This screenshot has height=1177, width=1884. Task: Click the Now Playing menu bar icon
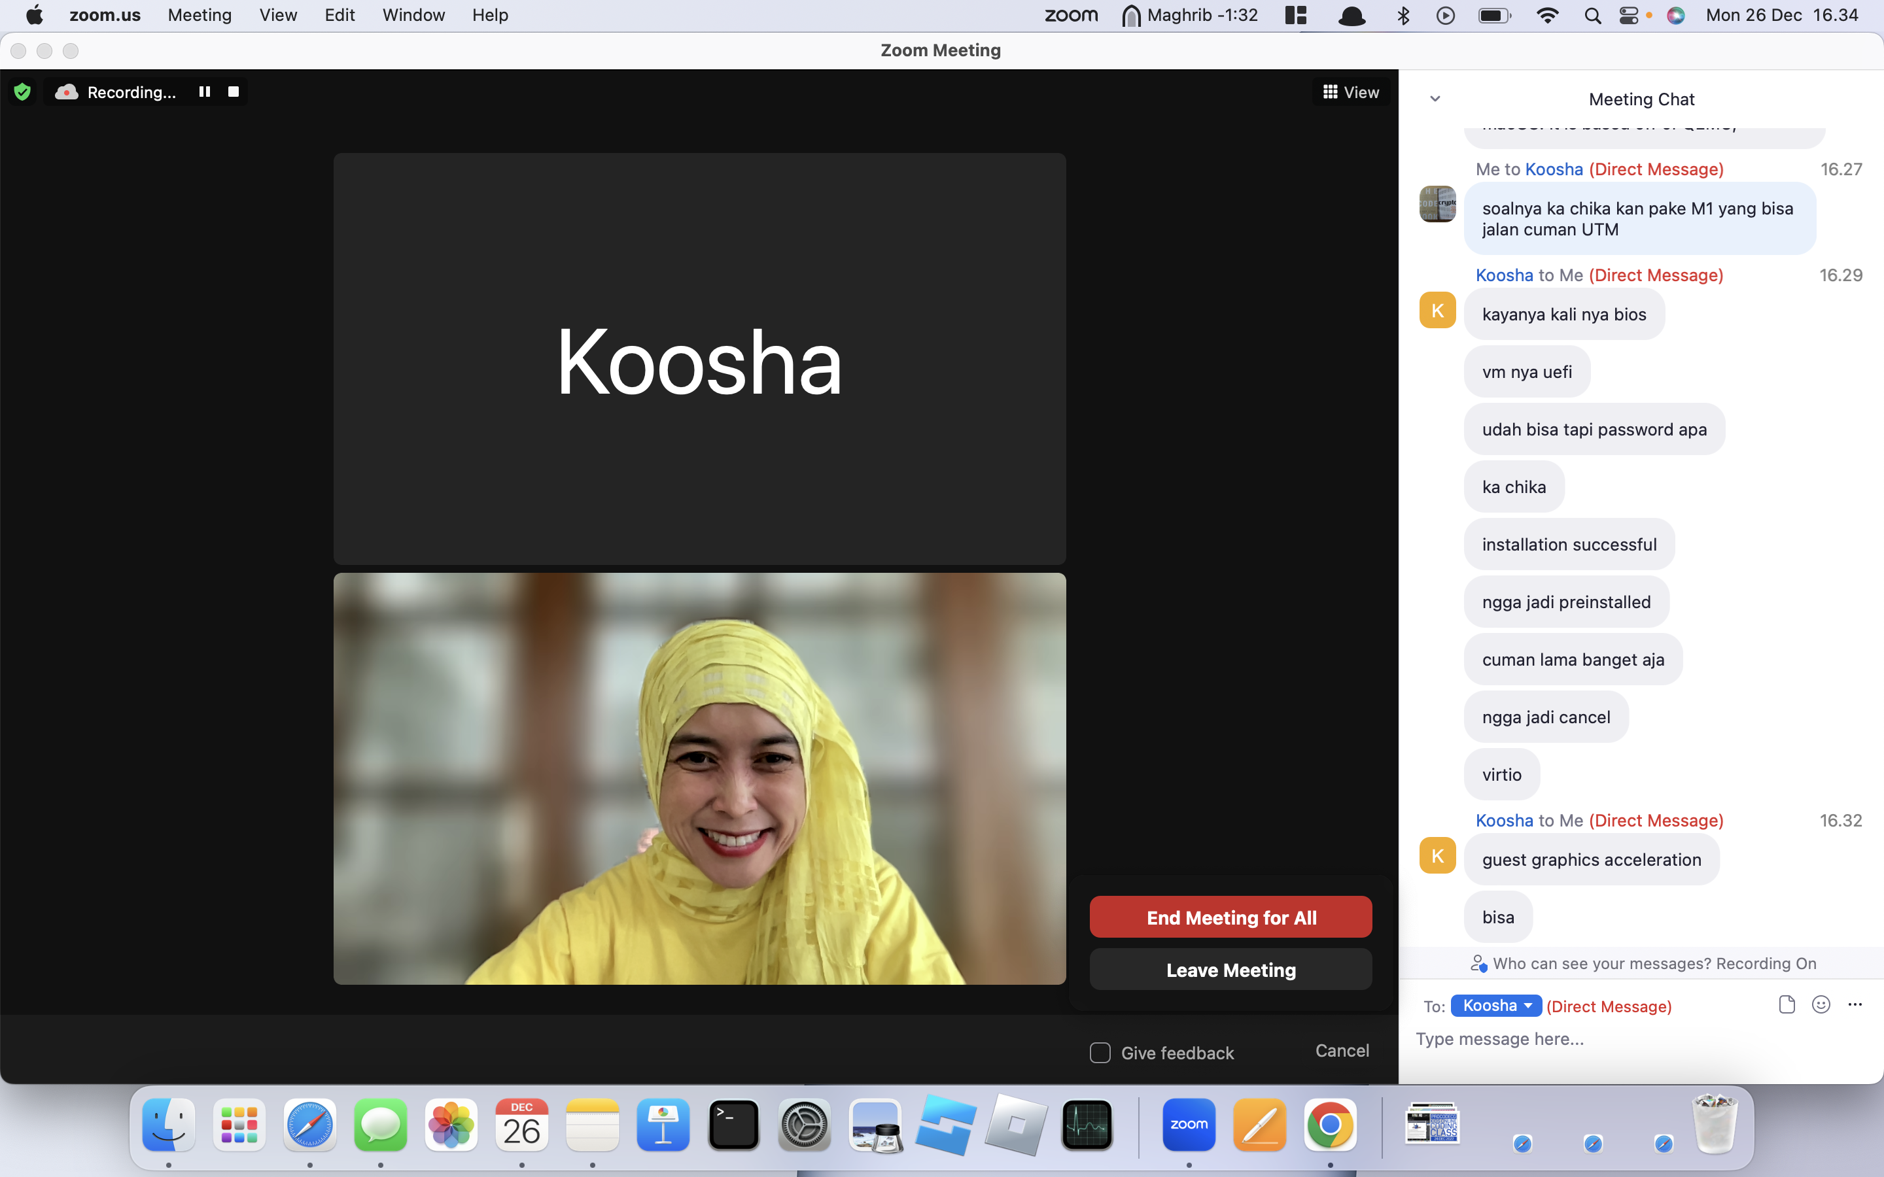click(x=1446, y=15)
